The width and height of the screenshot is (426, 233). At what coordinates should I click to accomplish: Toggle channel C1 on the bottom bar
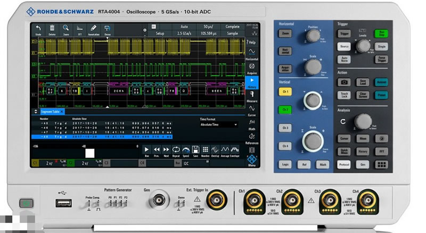36,163
